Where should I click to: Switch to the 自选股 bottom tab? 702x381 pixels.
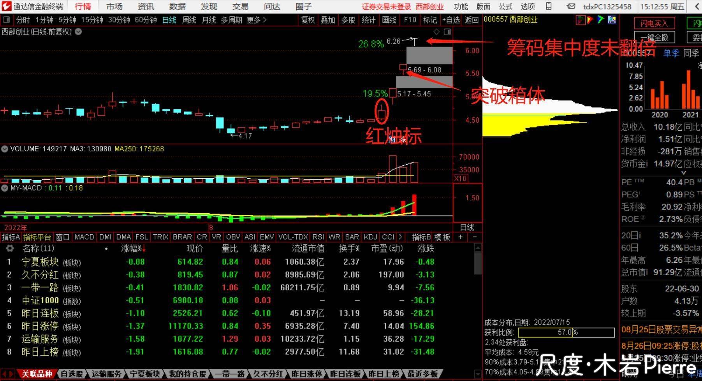coord(72,374)
